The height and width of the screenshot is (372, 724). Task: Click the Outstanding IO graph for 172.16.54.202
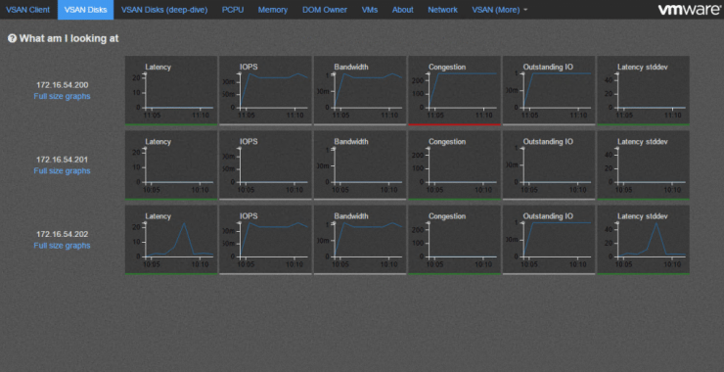tap(549, 240)
